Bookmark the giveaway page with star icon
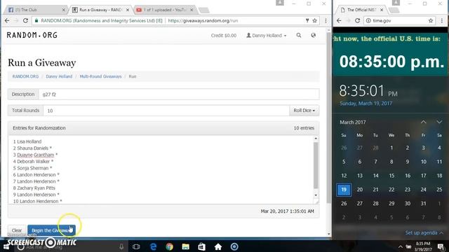Viewport: 449px width, 252px height. tap(315, 20)
